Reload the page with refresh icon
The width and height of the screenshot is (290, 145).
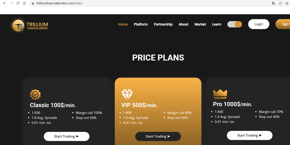click(x=18, y=3)
